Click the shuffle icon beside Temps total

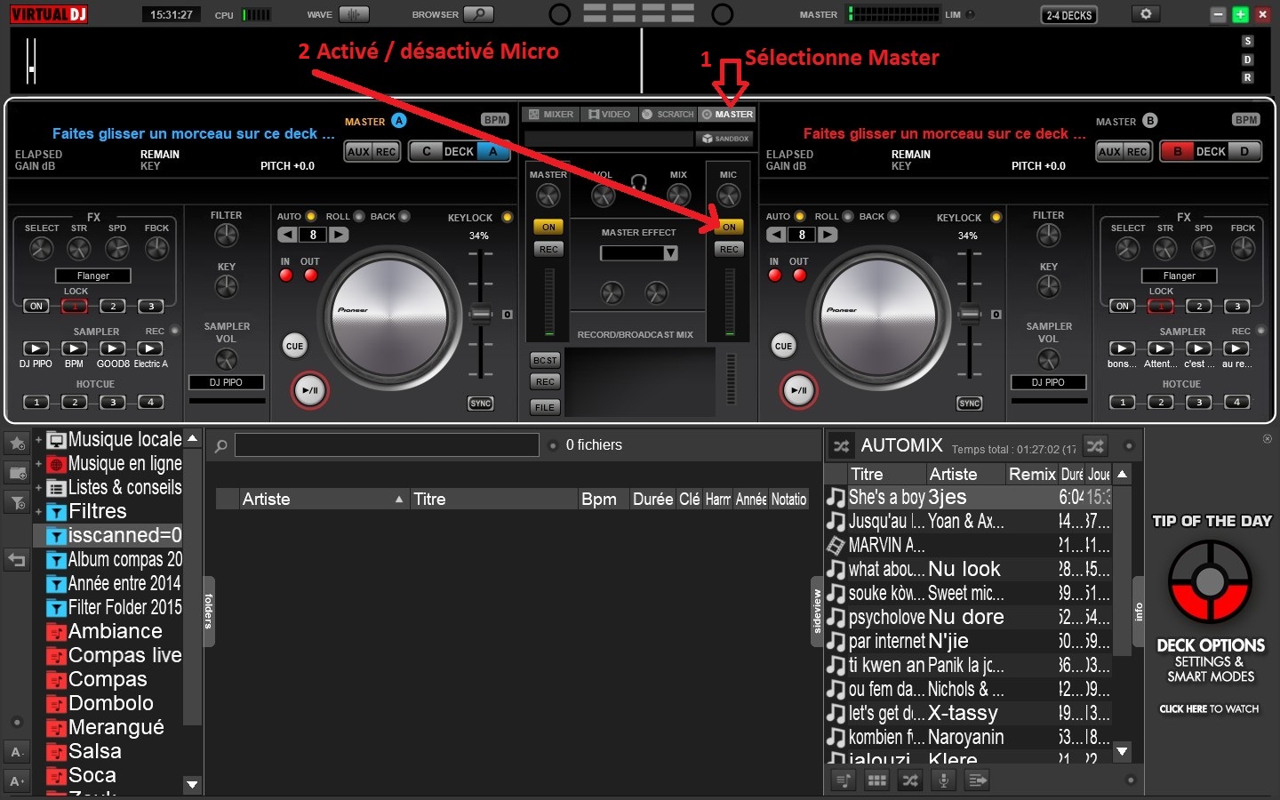click(1095, 446)
